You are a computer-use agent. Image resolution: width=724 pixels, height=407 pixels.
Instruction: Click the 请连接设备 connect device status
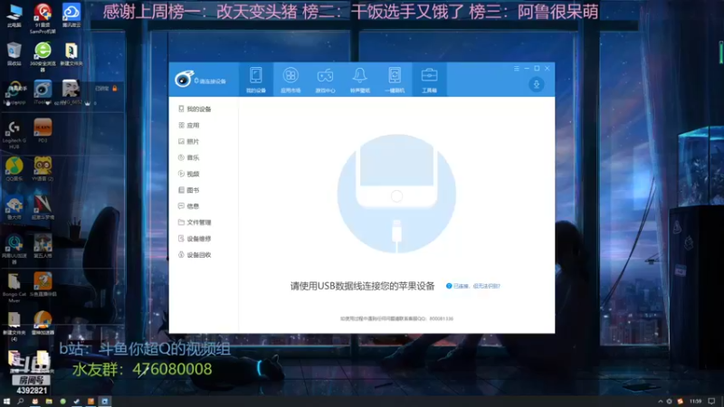(x=210, y=81)
